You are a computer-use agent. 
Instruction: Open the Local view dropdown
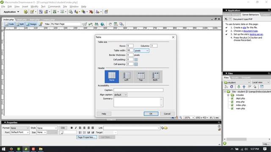(261, 82)
